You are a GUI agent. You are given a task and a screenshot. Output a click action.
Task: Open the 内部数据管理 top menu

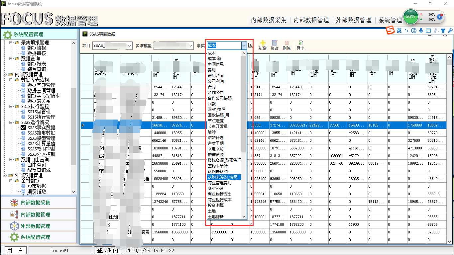click(311, 20)
